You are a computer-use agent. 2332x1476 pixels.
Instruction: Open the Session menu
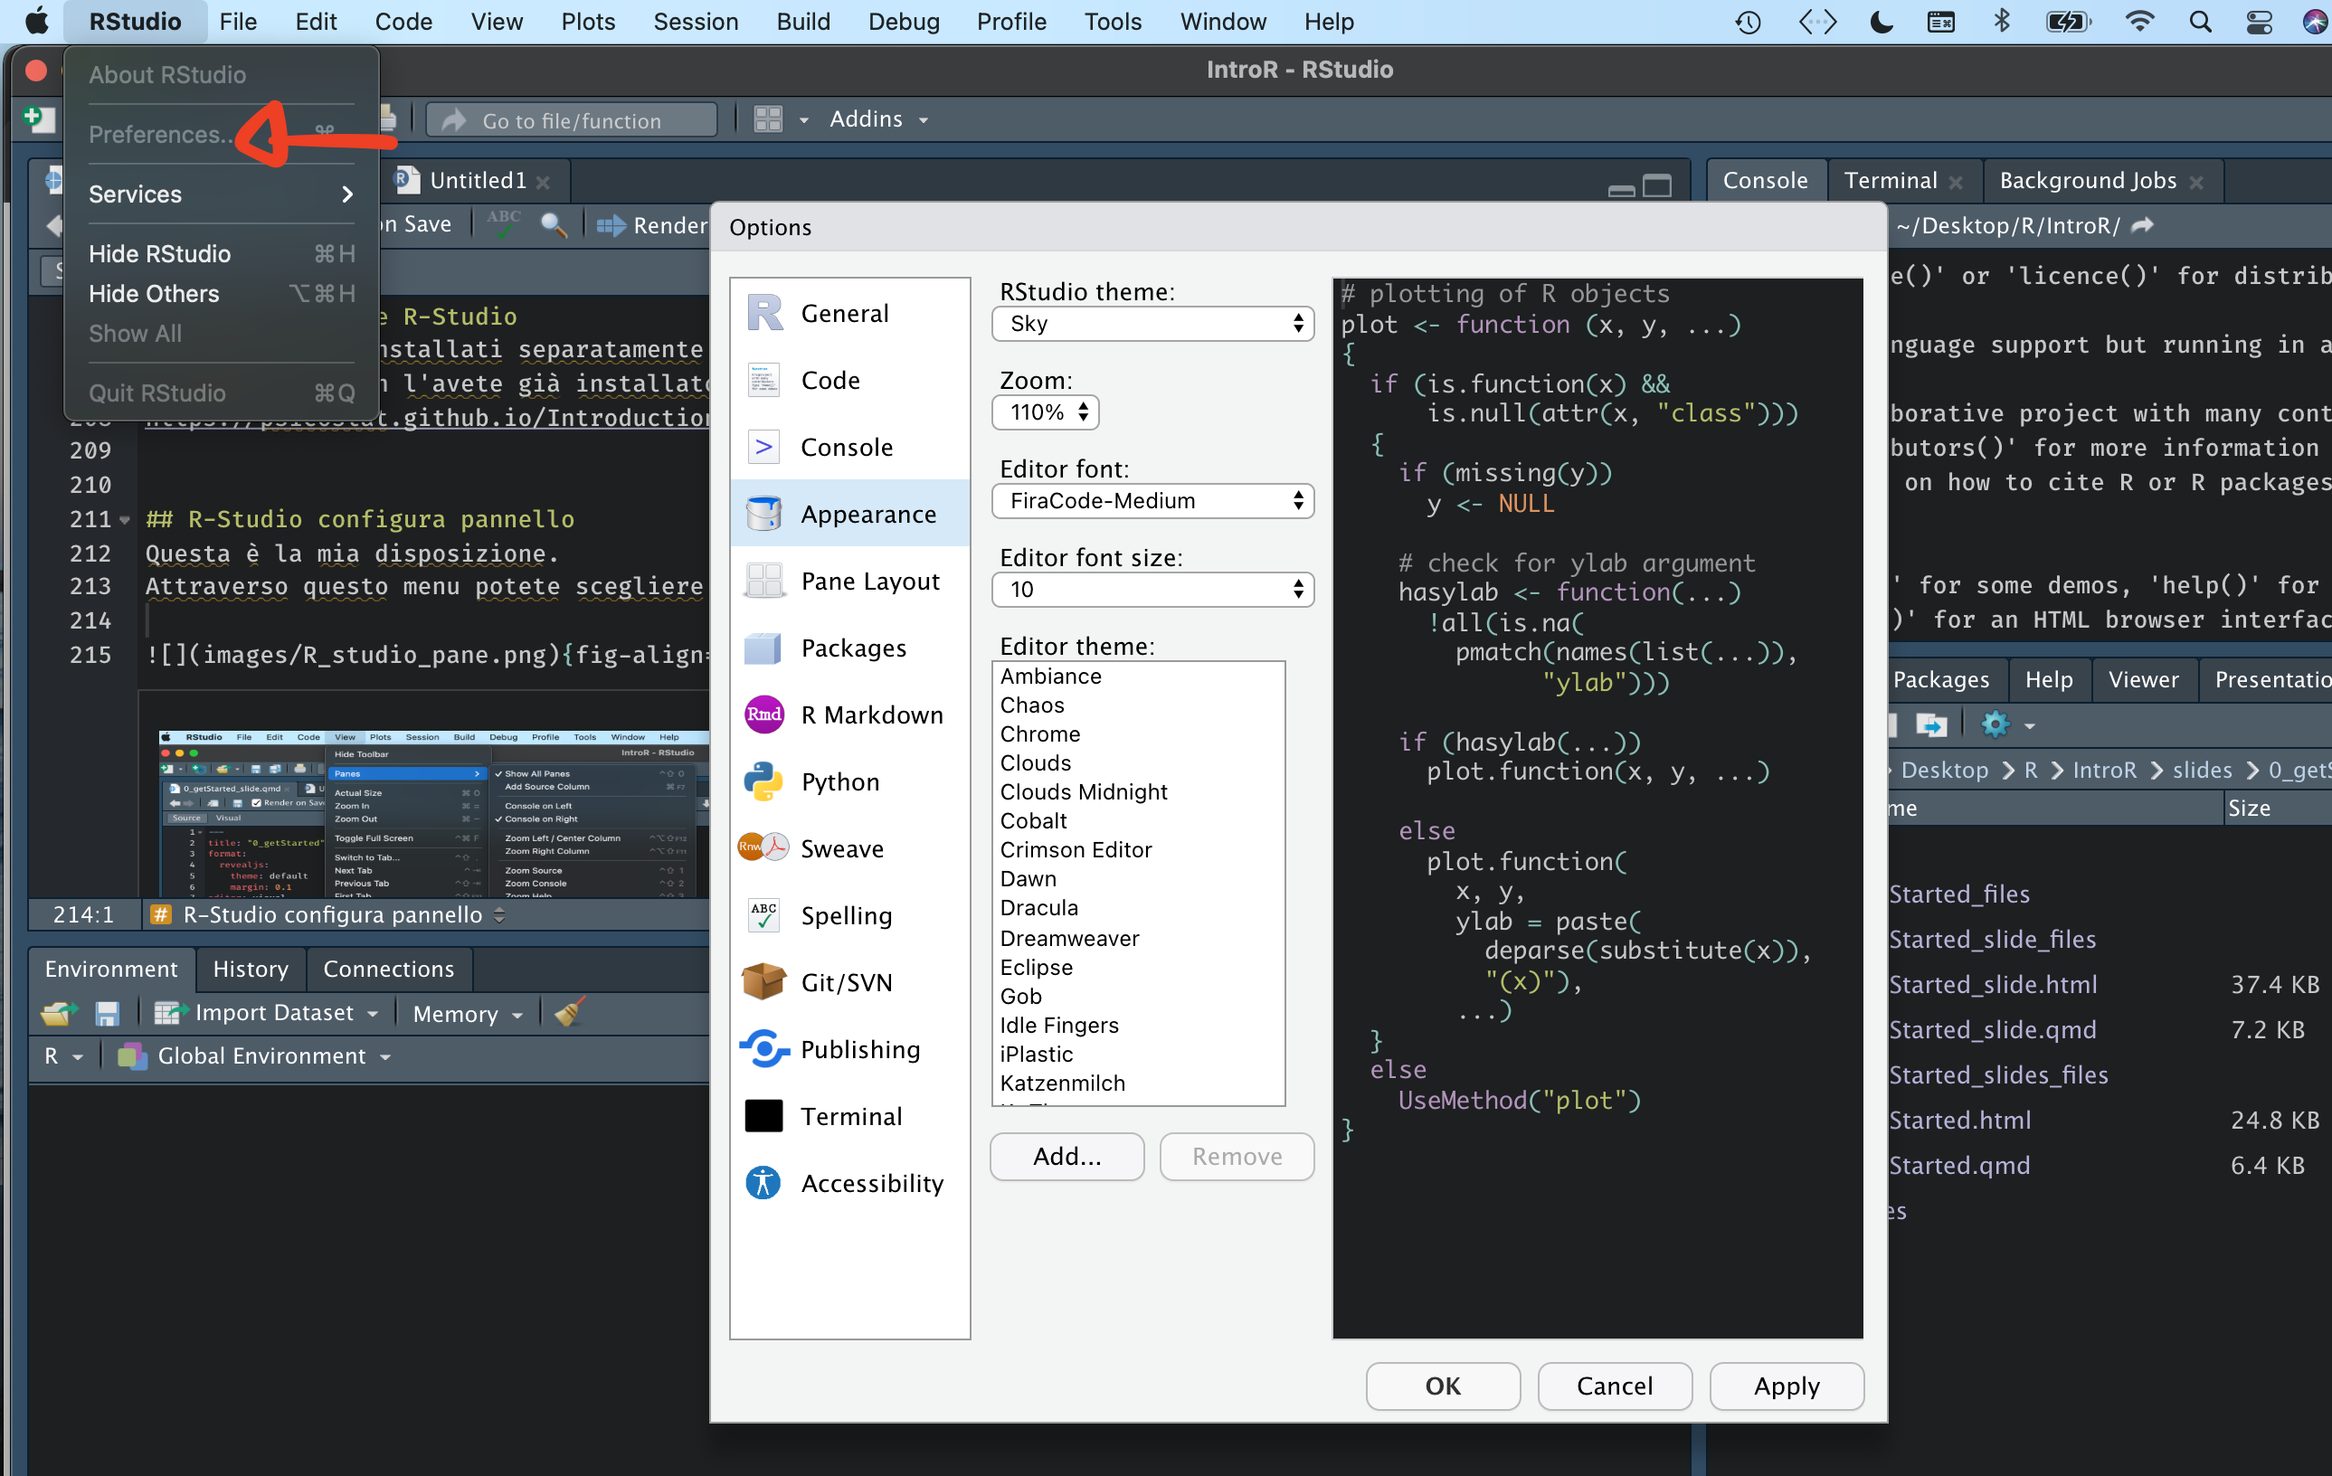coord(695,22)
